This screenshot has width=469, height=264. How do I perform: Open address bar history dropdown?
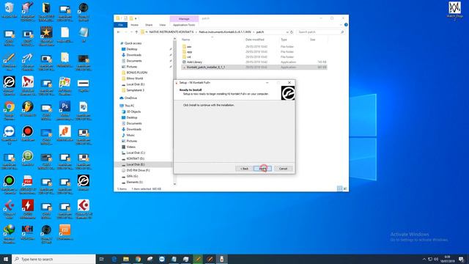coord(287,32)
